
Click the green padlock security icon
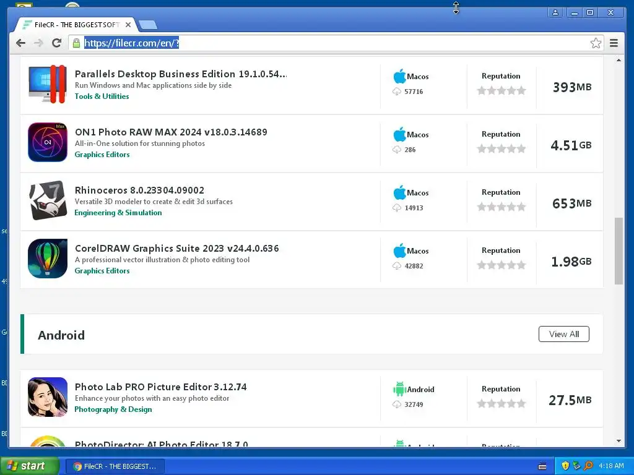pos(76,43)
